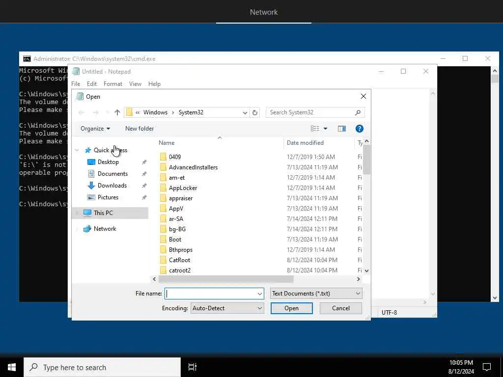Screen dimensions: 503x377
Task: Click the search magnifier in Search System32
Action: click(x=358, y=112)
